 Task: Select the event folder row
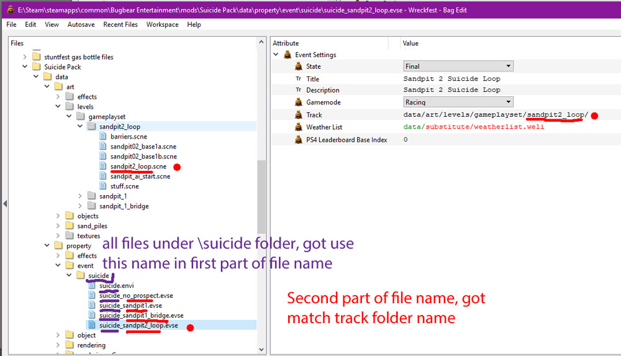(x=85, y=266)
